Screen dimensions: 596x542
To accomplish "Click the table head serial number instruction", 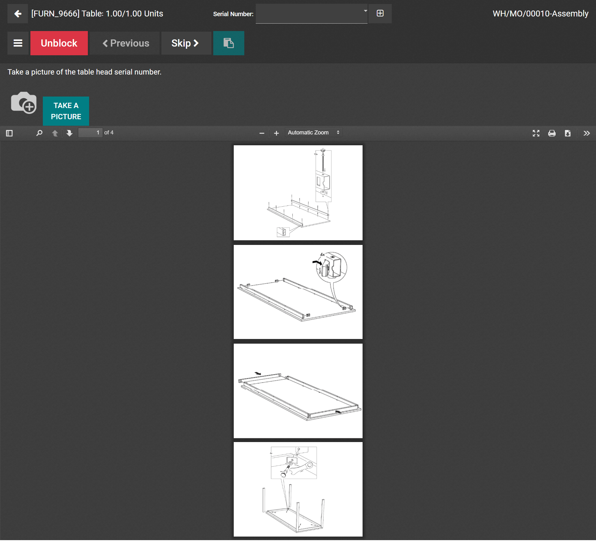I will coord(84,72).
